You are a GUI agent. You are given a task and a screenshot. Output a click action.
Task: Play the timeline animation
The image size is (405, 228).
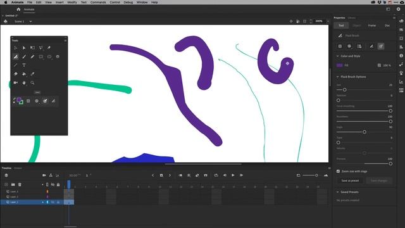(233, 175)
